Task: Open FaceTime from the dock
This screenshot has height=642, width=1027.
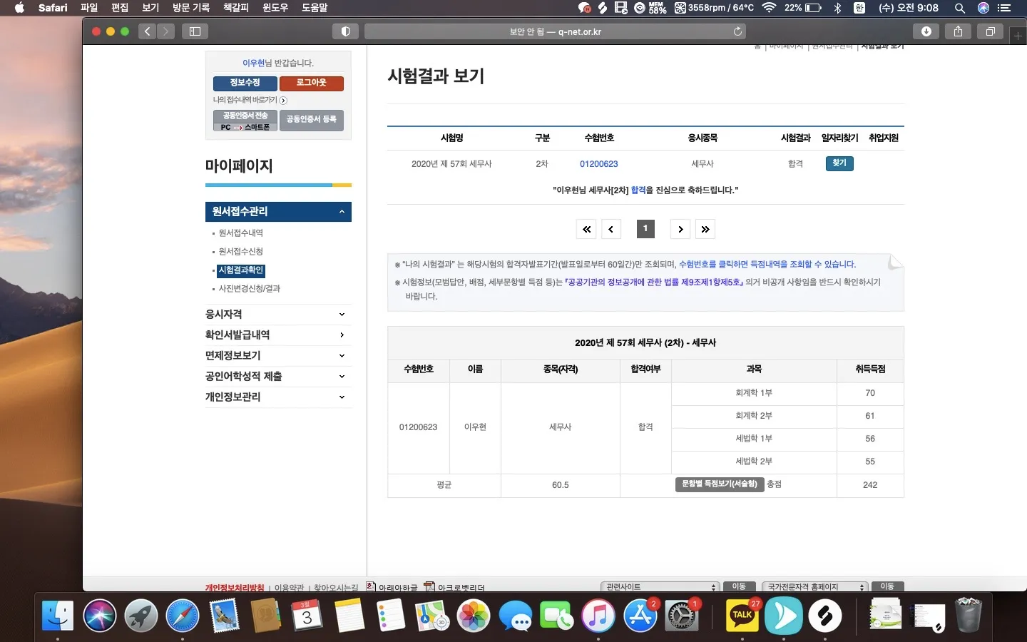Action: pos(556,616)
